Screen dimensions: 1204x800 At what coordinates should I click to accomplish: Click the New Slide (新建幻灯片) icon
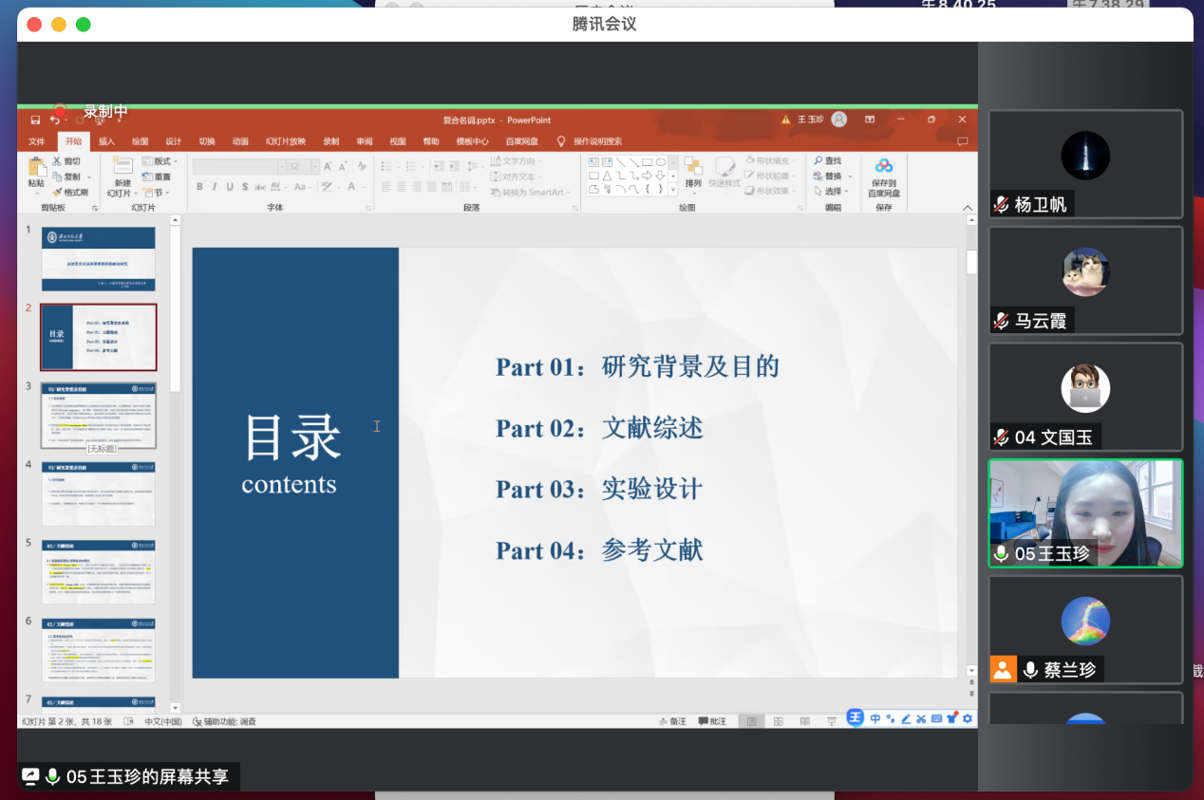[122, 166]
